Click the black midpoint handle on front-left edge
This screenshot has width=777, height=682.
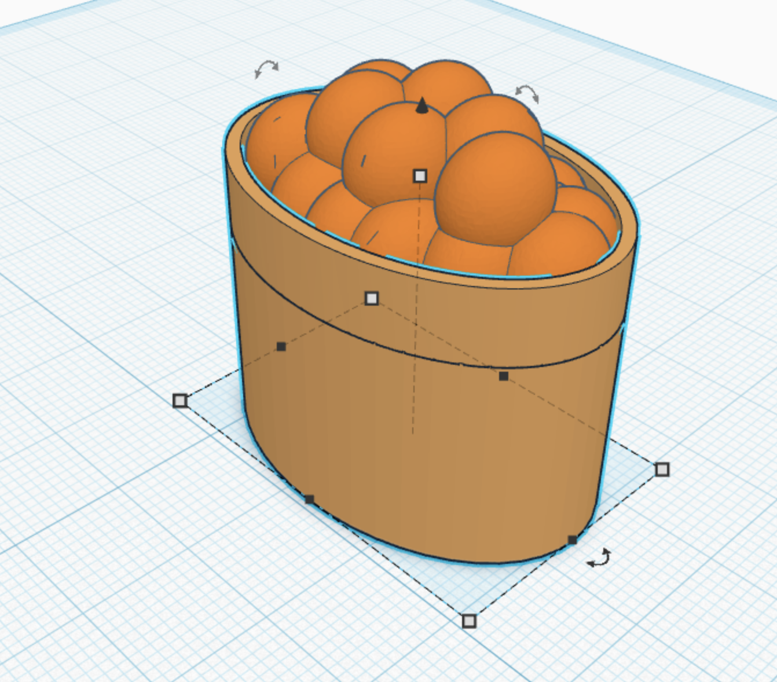click(x=309, y=500)
